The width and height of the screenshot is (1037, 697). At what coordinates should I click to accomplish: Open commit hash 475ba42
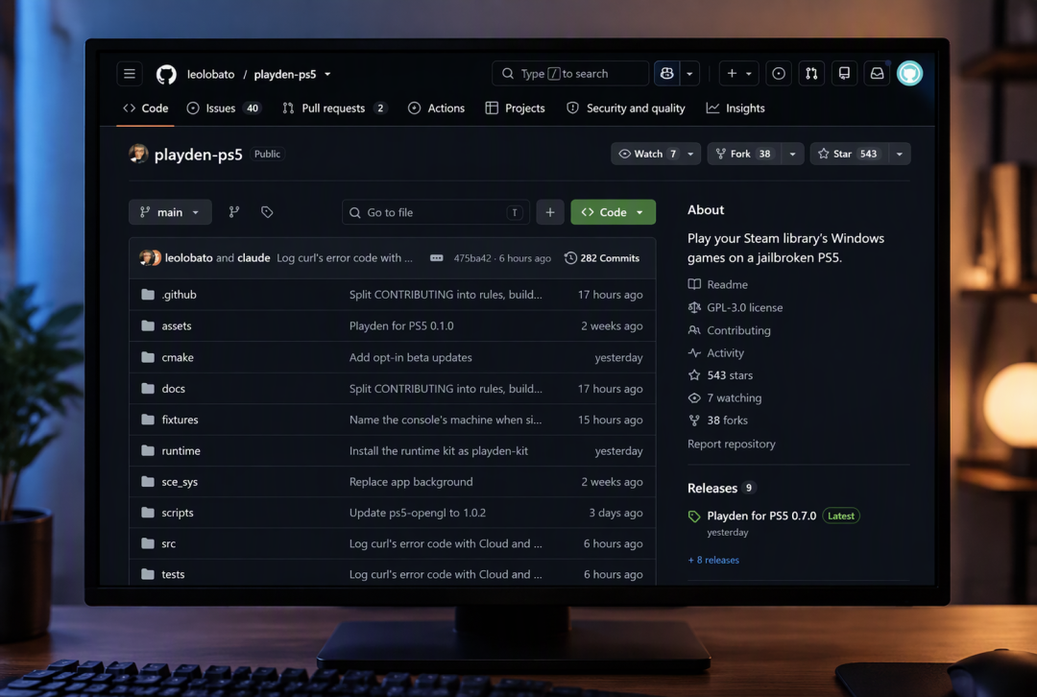tap(472, 258)
